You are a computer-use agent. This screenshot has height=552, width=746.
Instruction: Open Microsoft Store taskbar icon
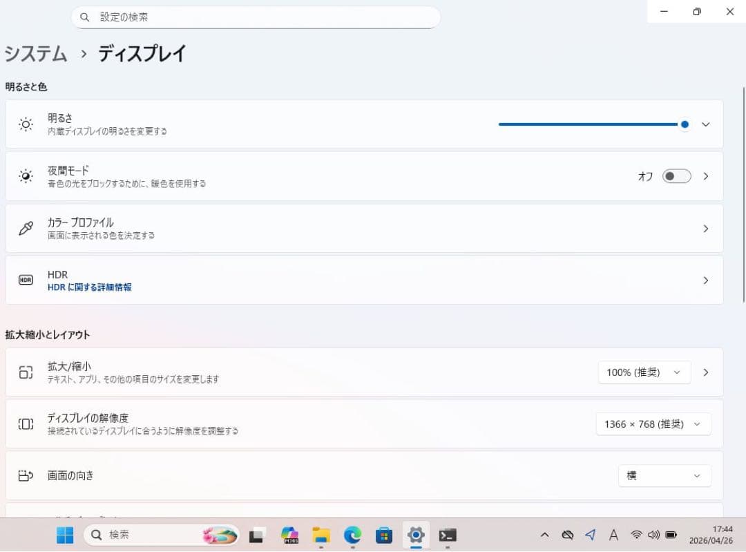(384, 535)
